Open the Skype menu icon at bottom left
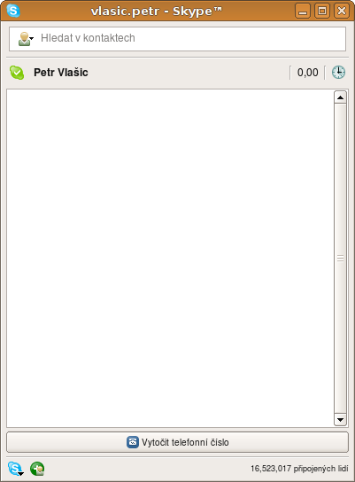The image size is (355, 482). click(x=15, y=469)
